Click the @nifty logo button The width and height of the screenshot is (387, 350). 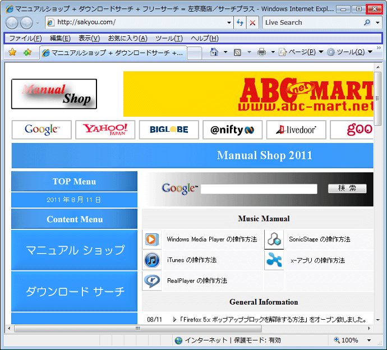233,130
